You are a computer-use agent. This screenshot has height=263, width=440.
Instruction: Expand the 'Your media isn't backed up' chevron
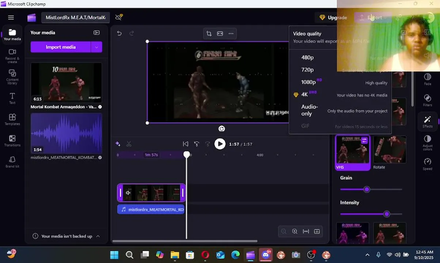tap(98, 236)
